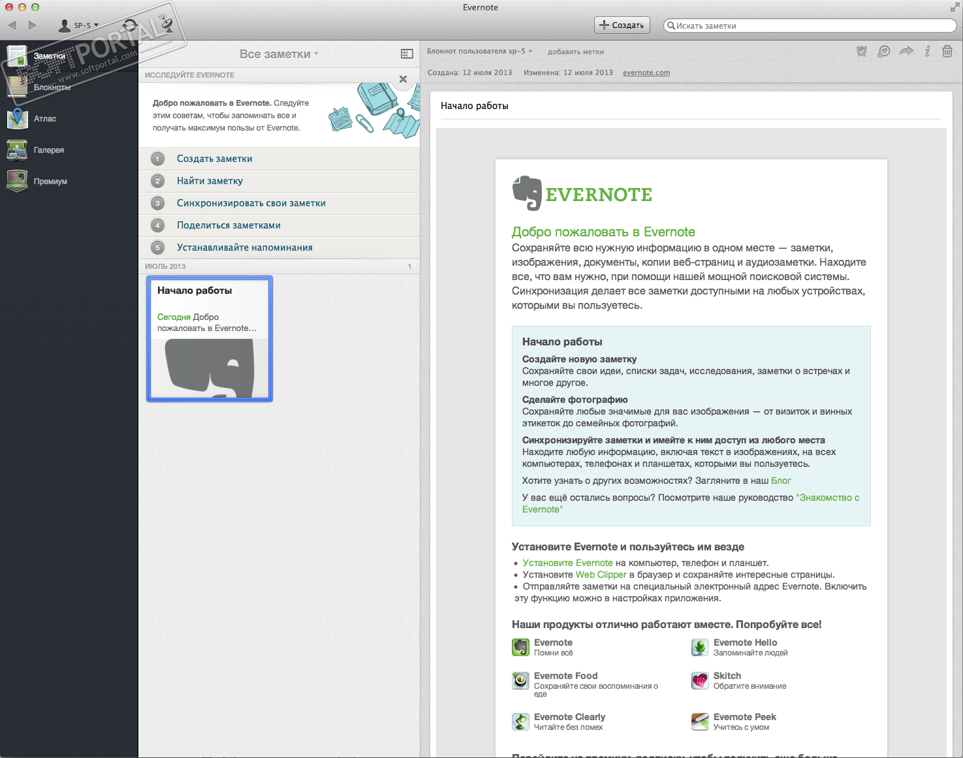Select the Начало работы note card

pyautogui.click(x=210, y=339)
